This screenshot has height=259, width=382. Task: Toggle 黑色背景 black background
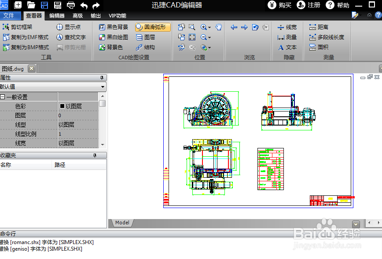[x=114, y=27]
